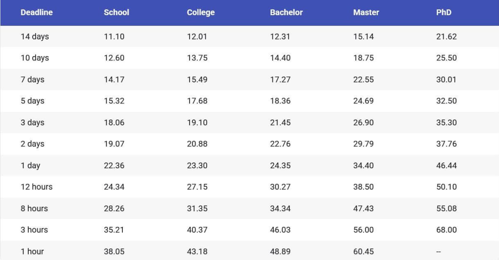The width and height of the screenshot is (499, 260).
Task: Click College price 43.18 for 1 hour
Action: (x=197, y=251)
